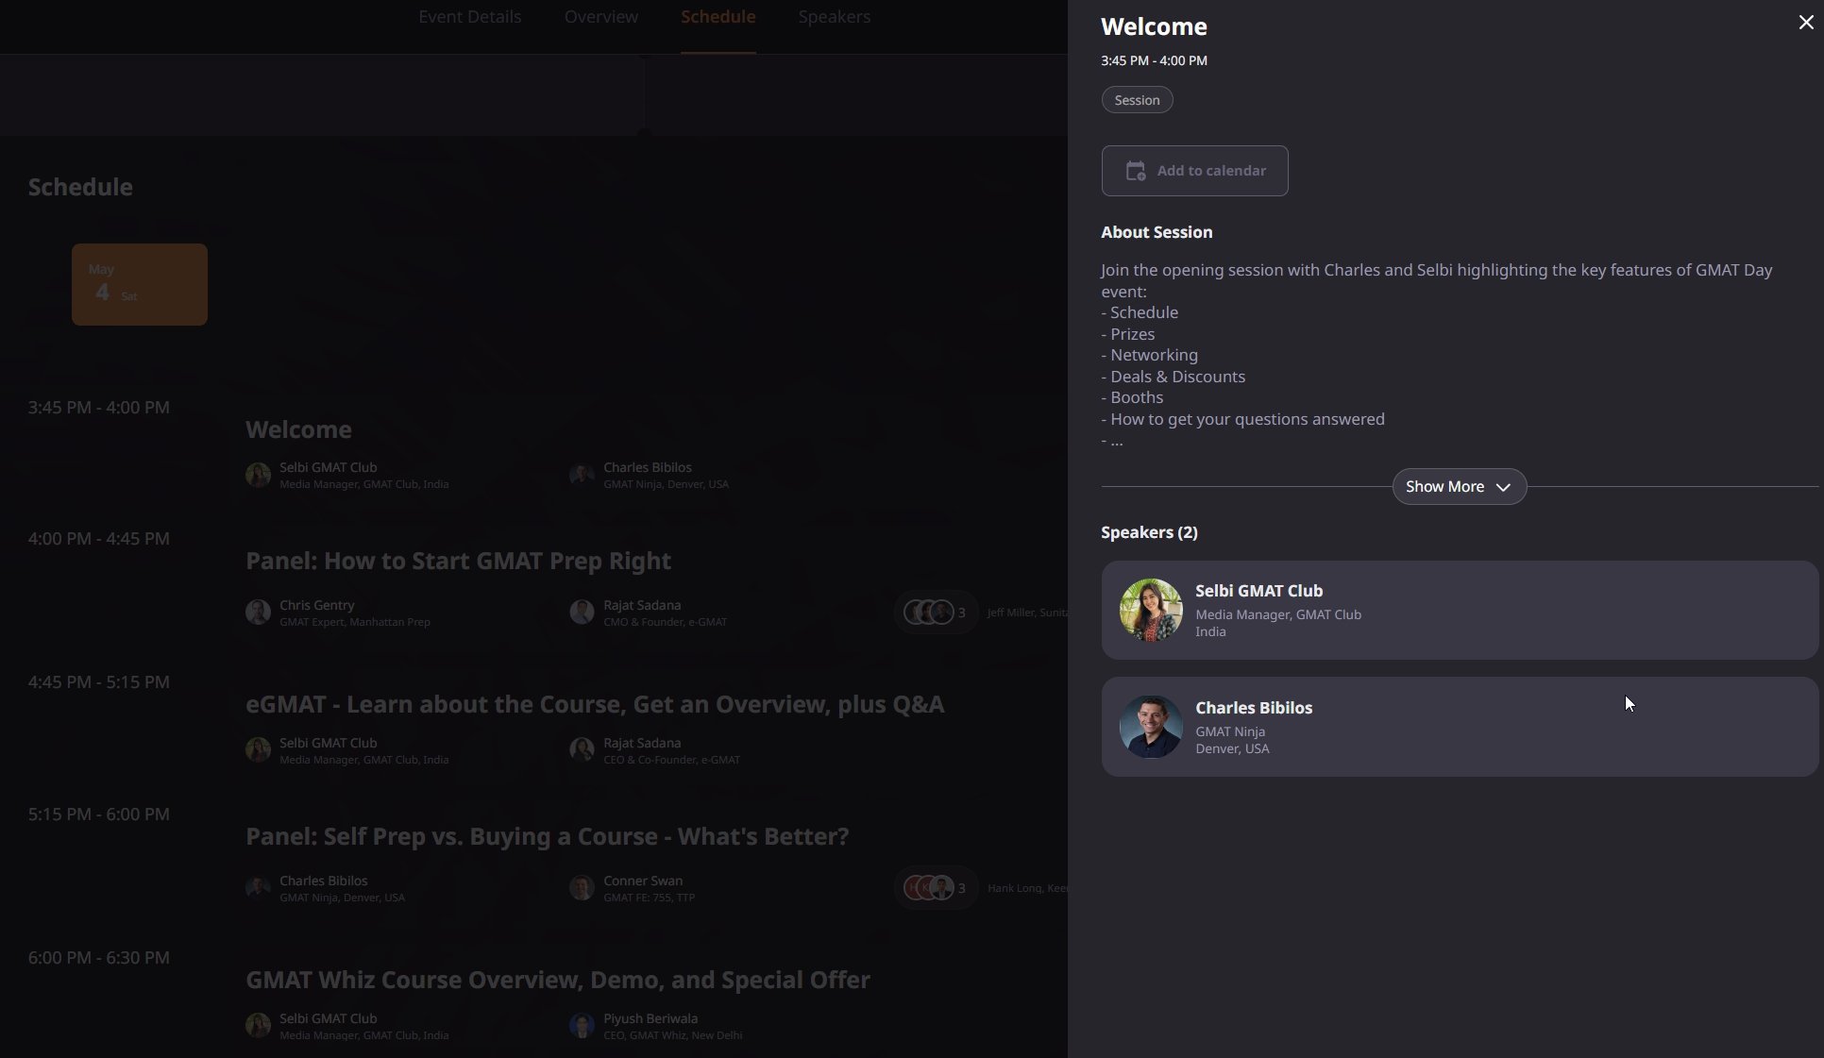Click Charles Bibilos under schedule Welcome session

[x=650, y=475]
